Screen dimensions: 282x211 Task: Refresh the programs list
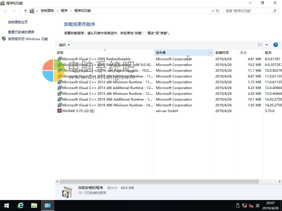(218, 11)
